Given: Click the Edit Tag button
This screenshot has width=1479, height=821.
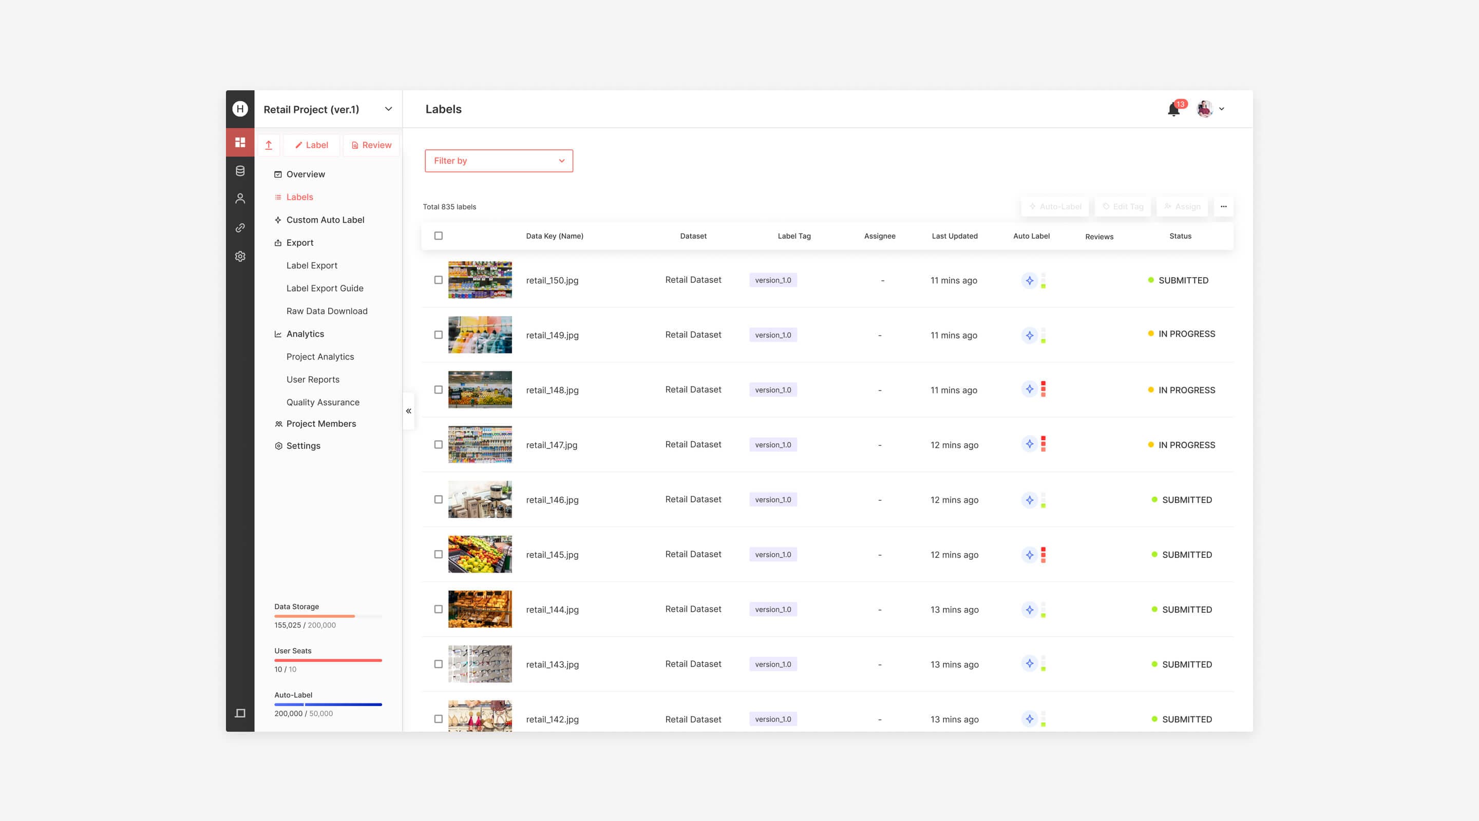Looking at the screenshot, I should click(1123, 207).
